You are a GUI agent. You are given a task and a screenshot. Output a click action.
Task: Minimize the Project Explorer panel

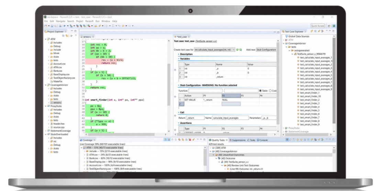point(72,31)
